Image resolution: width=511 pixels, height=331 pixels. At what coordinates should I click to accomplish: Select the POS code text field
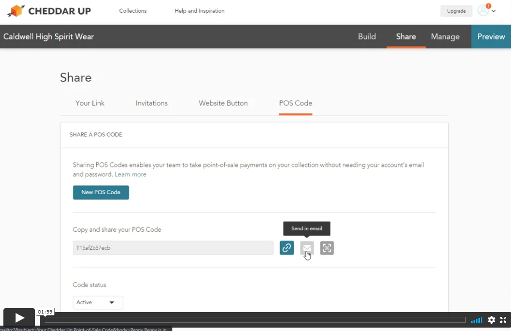tap(173, 248)
